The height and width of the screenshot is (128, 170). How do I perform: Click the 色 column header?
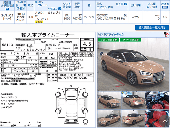point(89,5)
